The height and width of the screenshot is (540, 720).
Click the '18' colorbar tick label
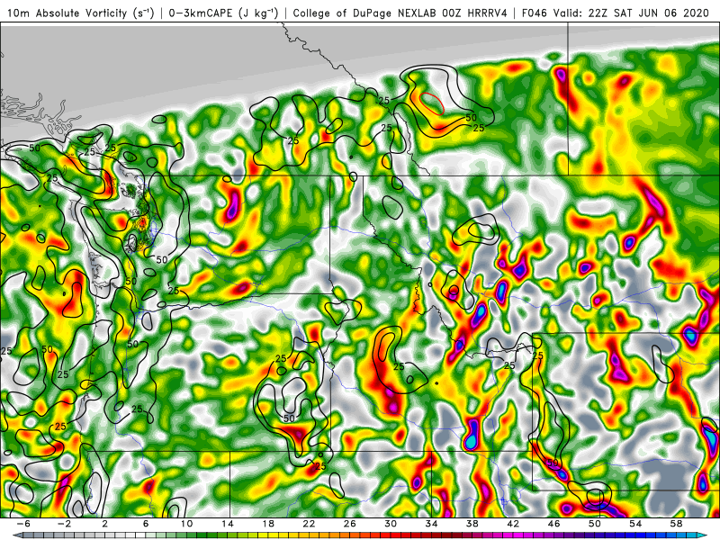pos(268,524)
